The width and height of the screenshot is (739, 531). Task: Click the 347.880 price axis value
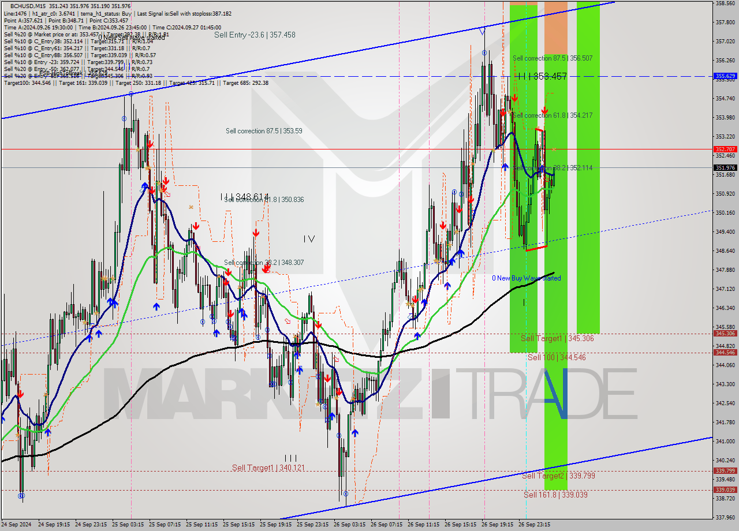tap(725, 270)
